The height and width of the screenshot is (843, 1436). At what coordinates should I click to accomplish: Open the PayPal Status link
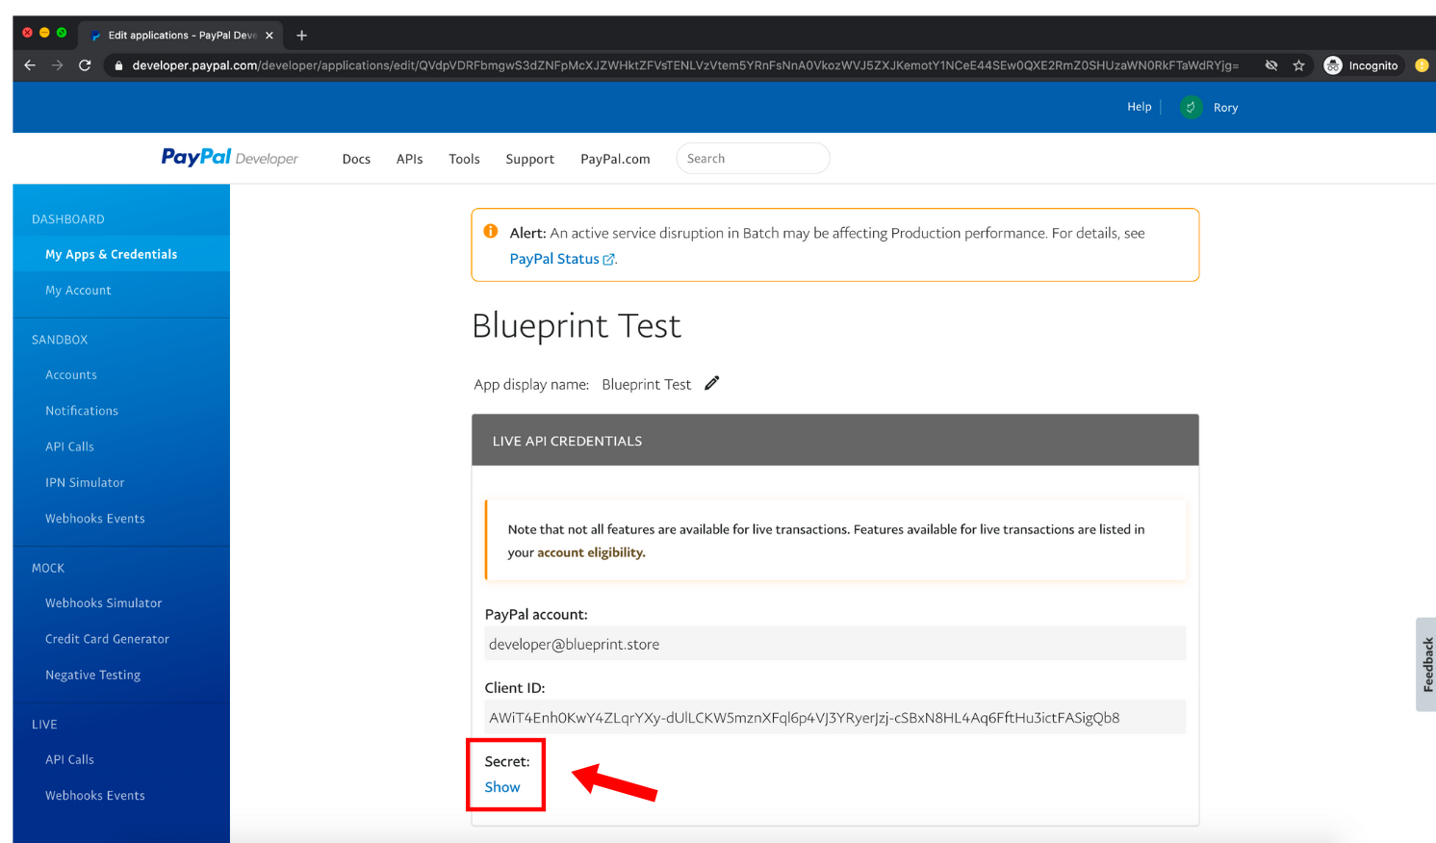tap(554, 259)
